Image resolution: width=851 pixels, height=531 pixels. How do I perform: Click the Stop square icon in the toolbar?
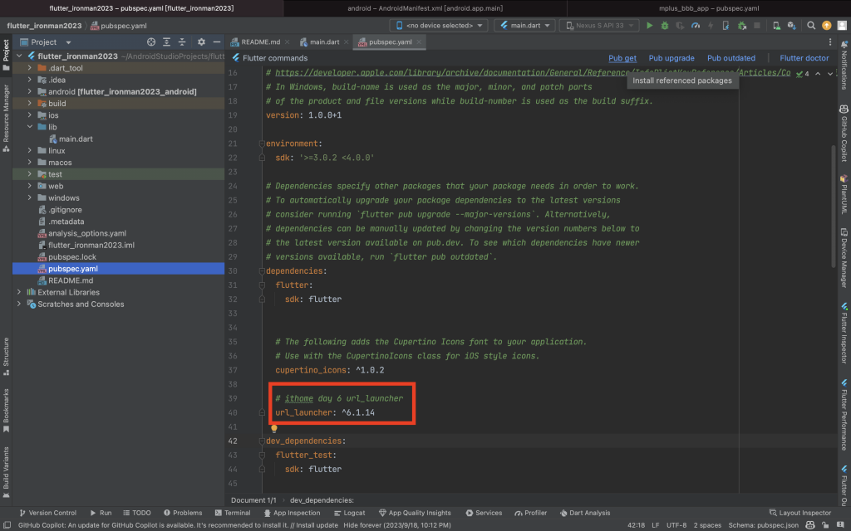click(757, 26)
